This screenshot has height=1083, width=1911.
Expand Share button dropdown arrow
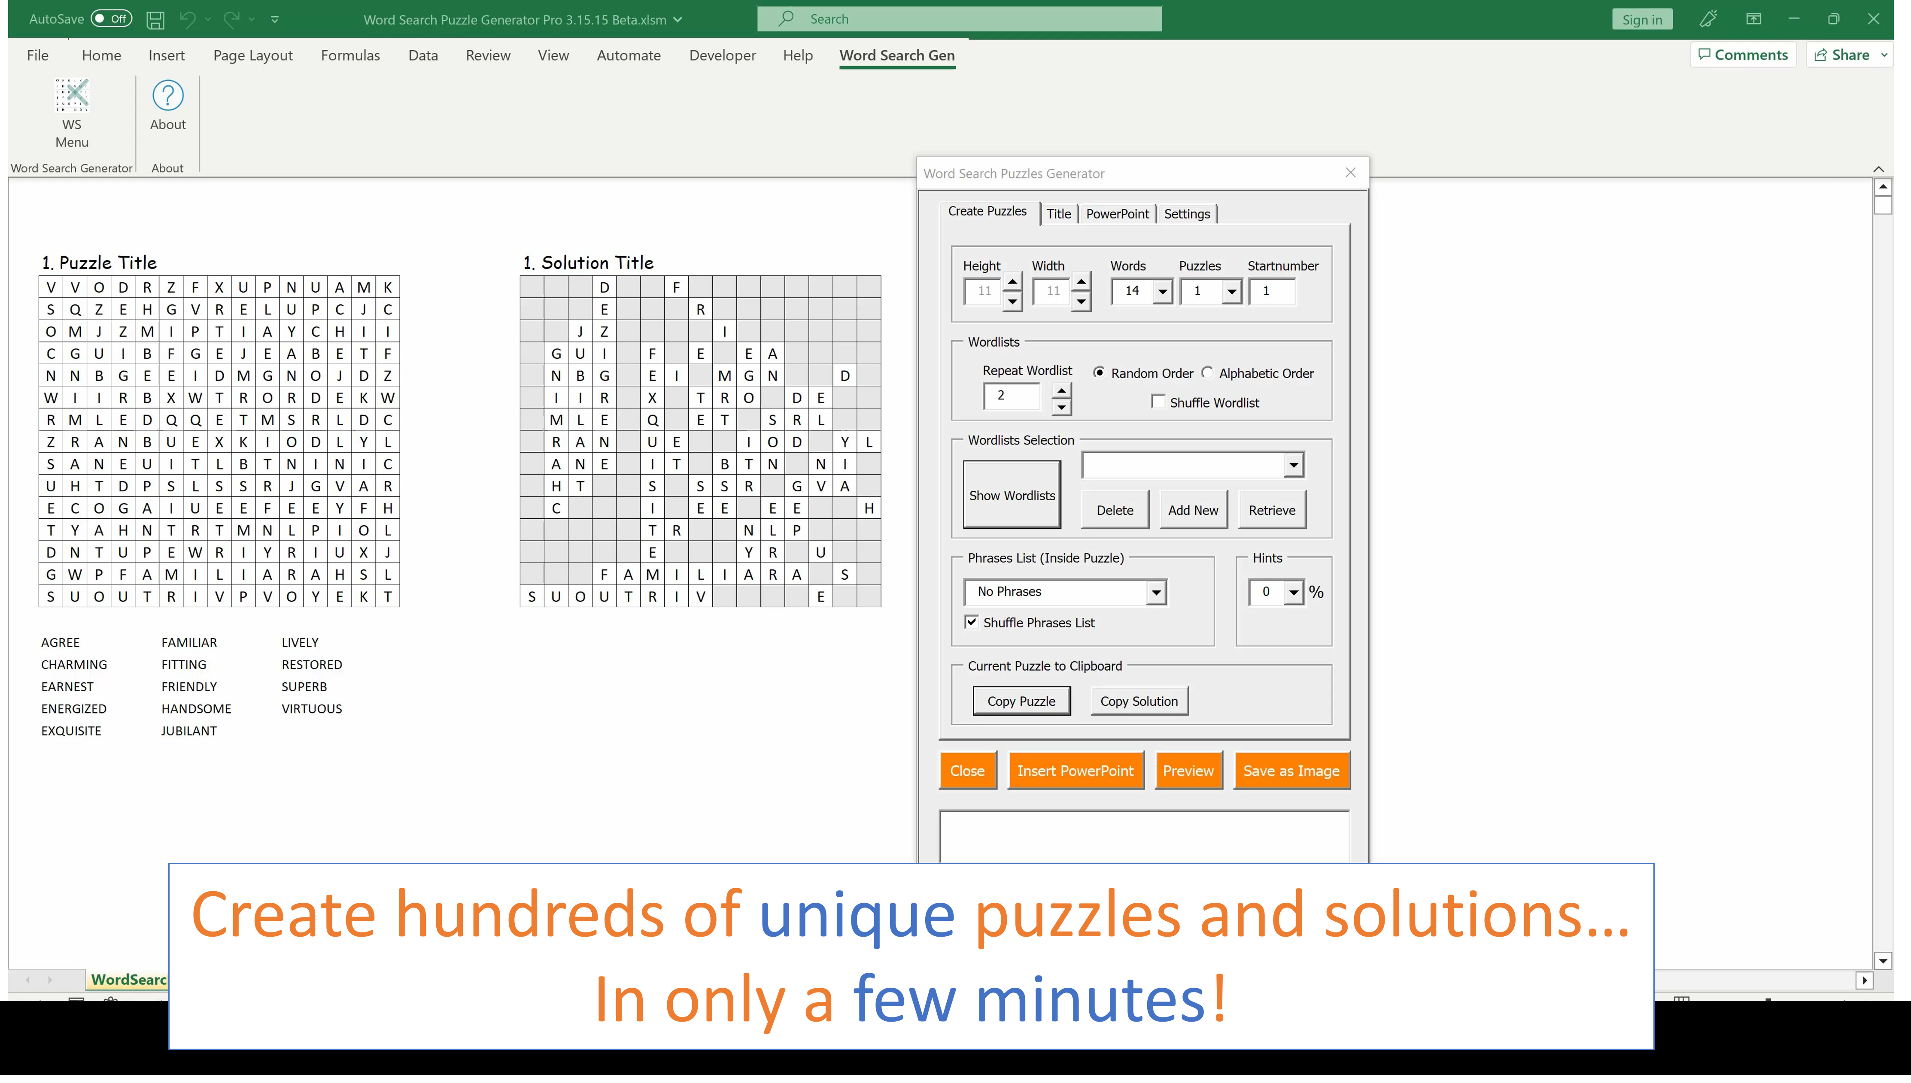pos(1884,55)
